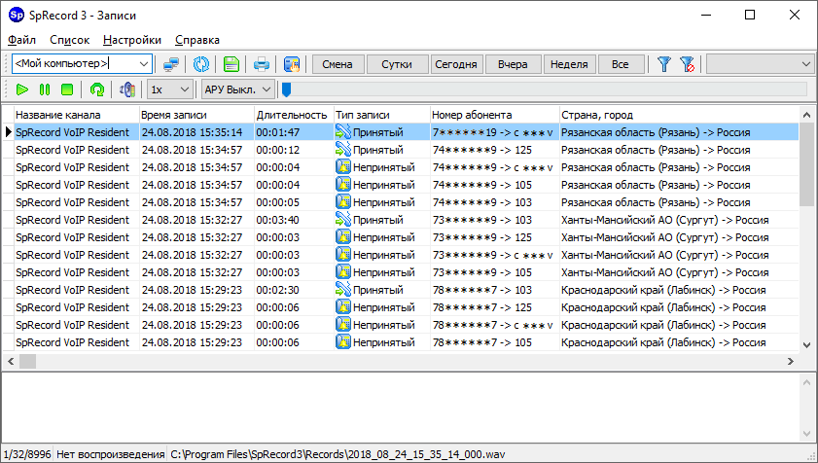Screen dimensions: 818x463
Task: Click the network computers connection icon
Action: (171, 64)
